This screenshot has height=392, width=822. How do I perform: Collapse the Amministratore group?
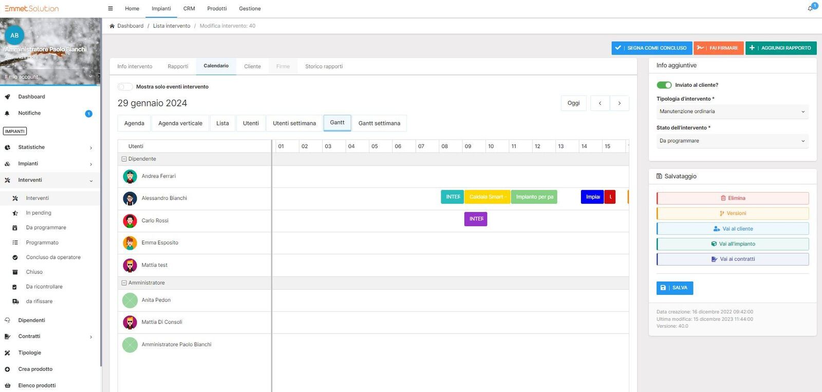click(124, 283)
